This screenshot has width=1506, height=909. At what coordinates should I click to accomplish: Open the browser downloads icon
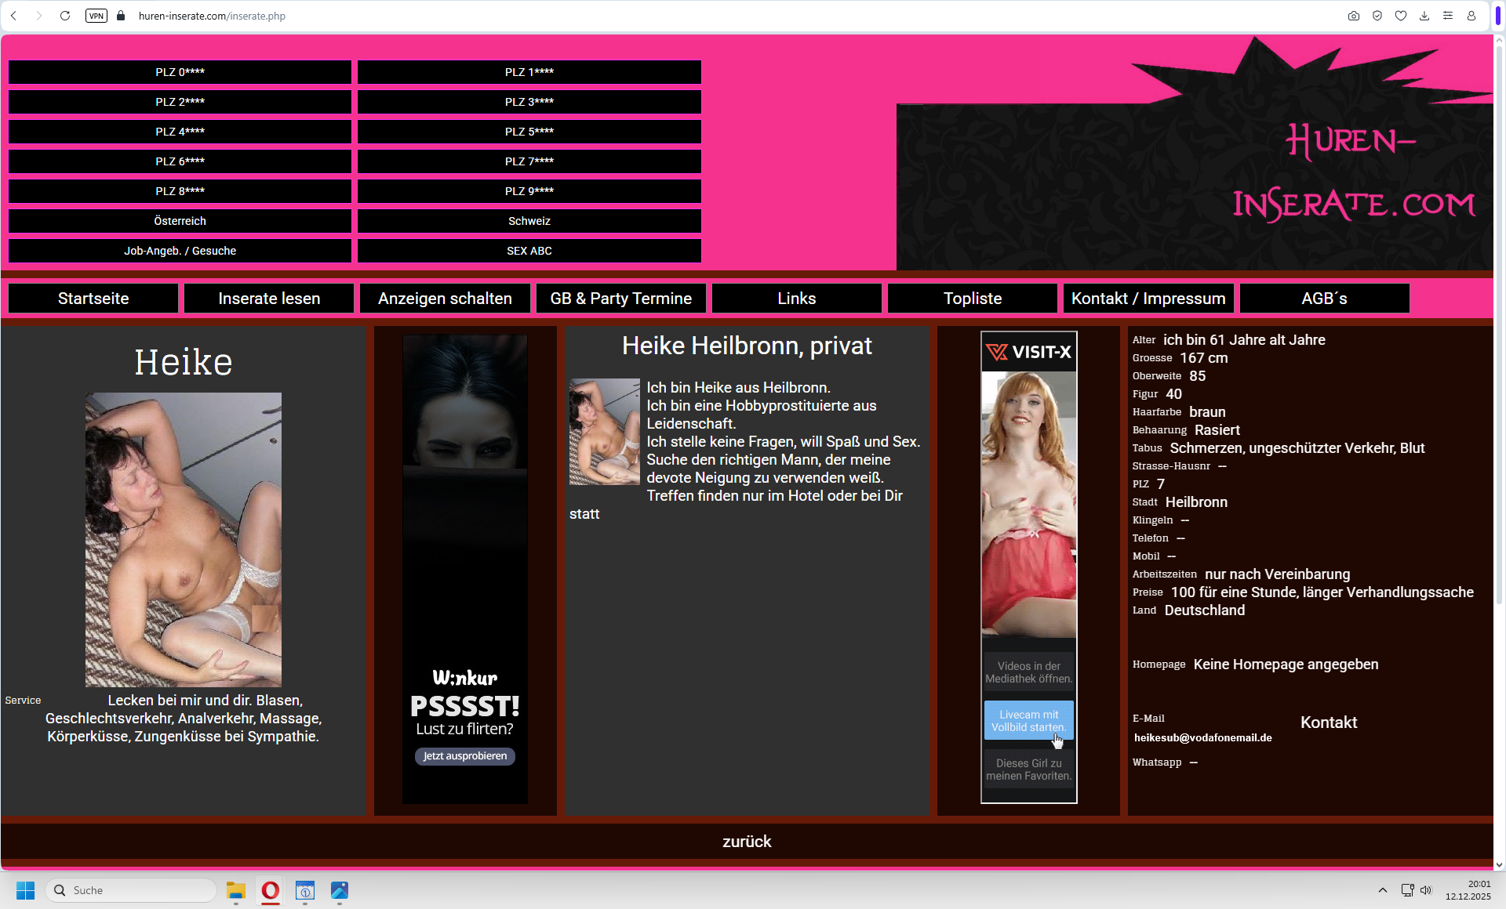point(1424,16)
